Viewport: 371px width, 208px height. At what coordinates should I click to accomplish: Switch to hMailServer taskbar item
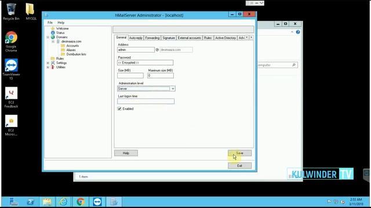pyautogui.click(x=114, y=202)
